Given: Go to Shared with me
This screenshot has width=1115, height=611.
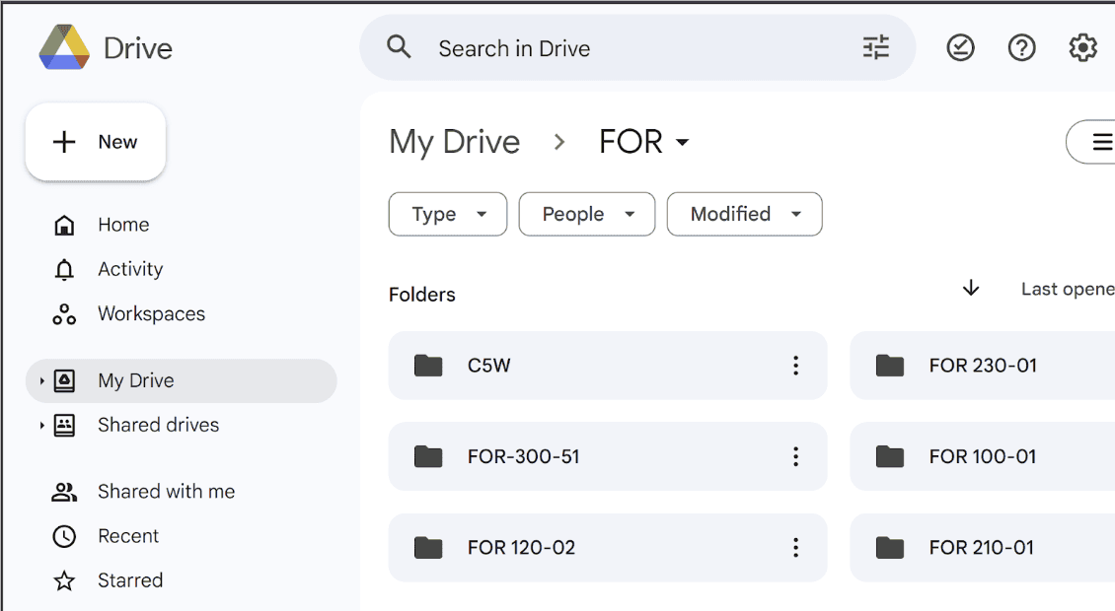Looking at the screenshot, I should (x=166, y=492).
